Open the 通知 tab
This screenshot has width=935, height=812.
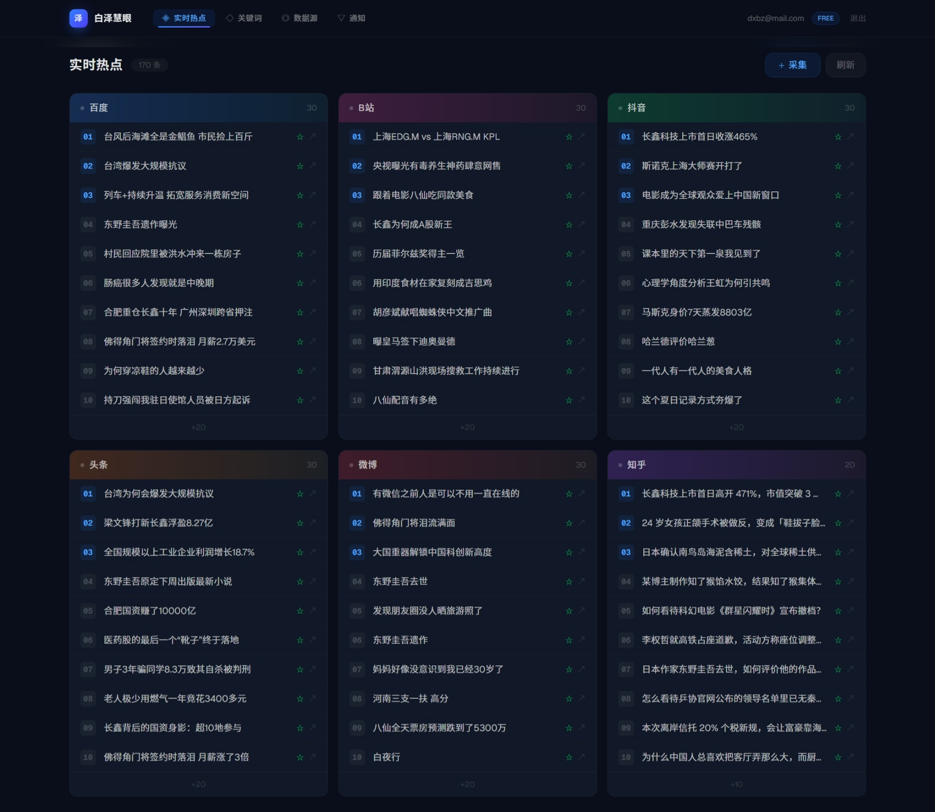[x=352, y=18]
